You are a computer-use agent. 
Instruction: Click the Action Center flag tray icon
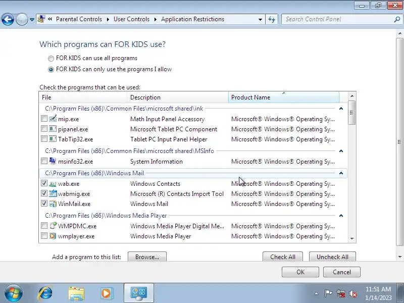tap(328, 293)
